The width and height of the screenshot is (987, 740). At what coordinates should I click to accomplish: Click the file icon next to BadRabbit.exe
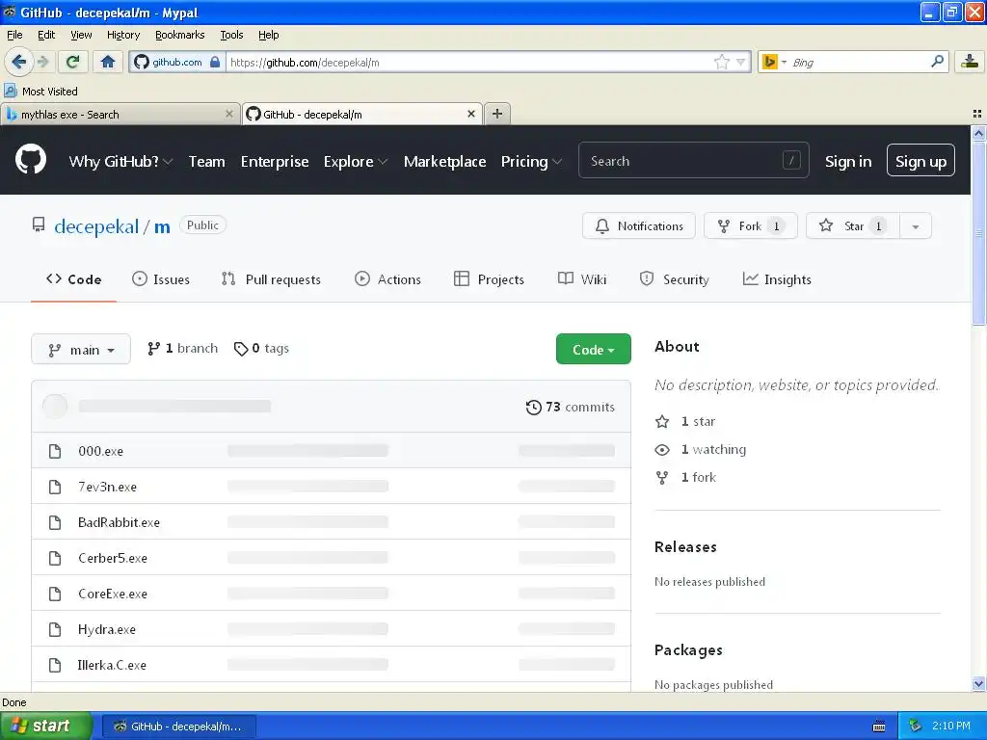coord(55,522)
